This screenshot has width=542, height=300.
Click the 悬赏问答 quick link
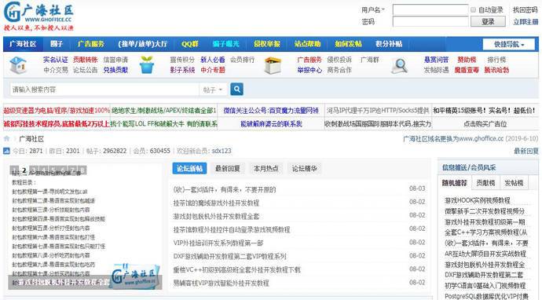pyautogui.click(x=436, y=60)
